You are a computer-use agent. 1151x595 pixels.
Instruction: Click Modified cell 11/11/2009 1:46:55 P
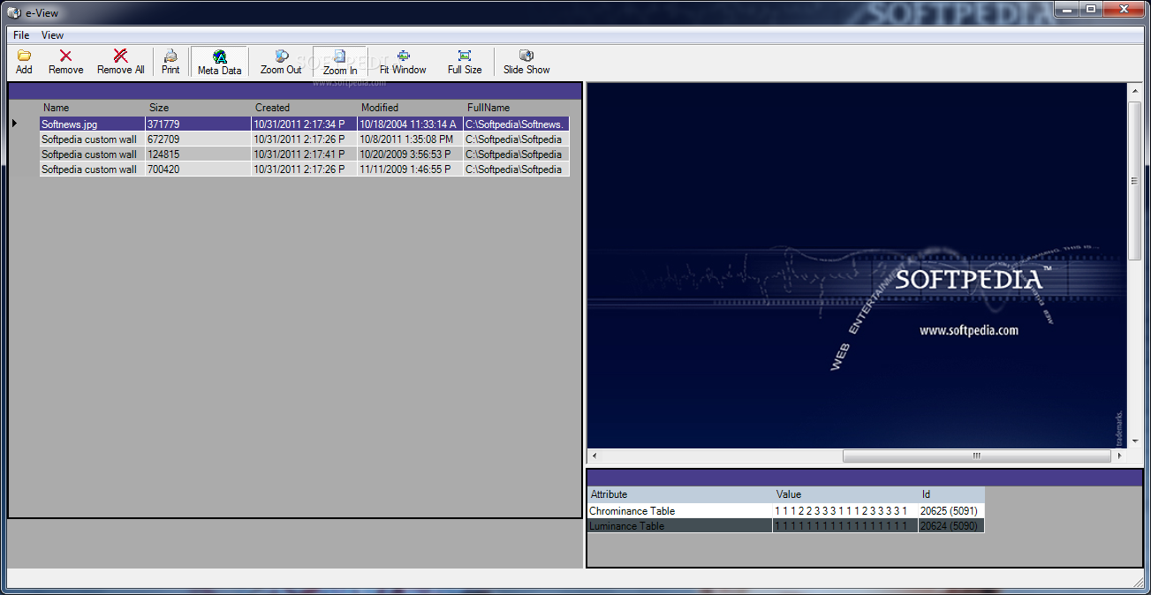tap(410, 169)
